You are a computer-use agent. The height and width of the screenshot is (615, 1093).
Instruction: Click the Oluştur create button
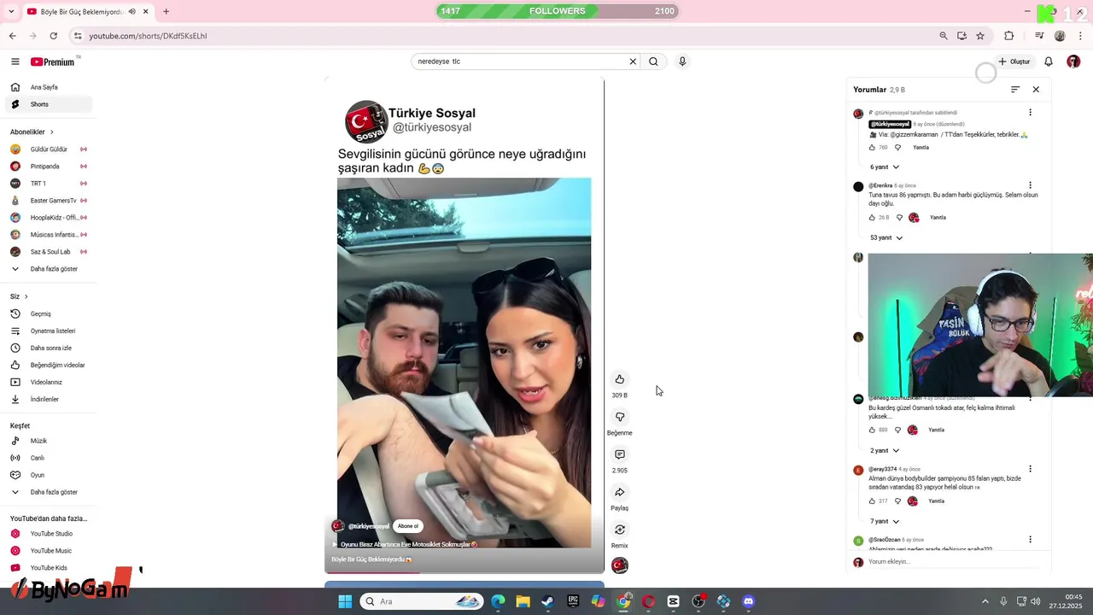coord(1014,61)
